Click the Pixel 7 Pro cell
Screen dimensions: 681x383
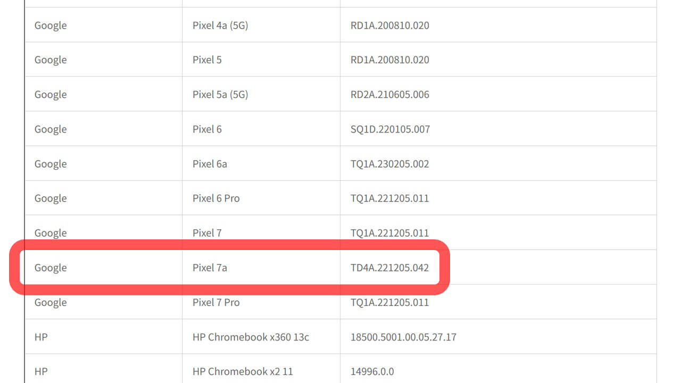[216, 302]
